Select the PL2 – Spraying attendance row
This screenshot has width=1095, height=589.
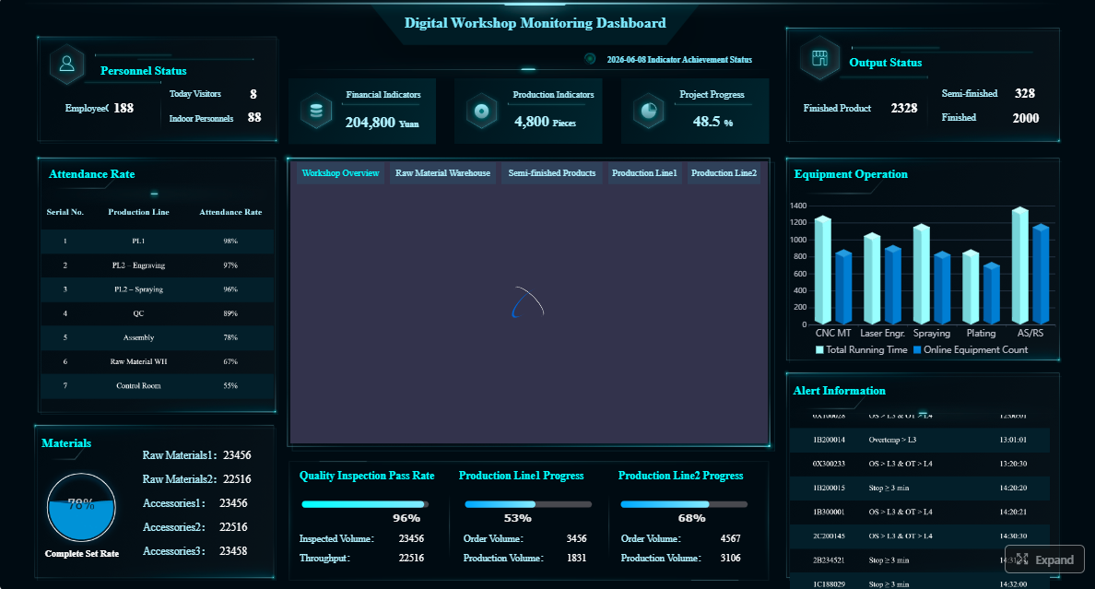click(x=158, y=289)
